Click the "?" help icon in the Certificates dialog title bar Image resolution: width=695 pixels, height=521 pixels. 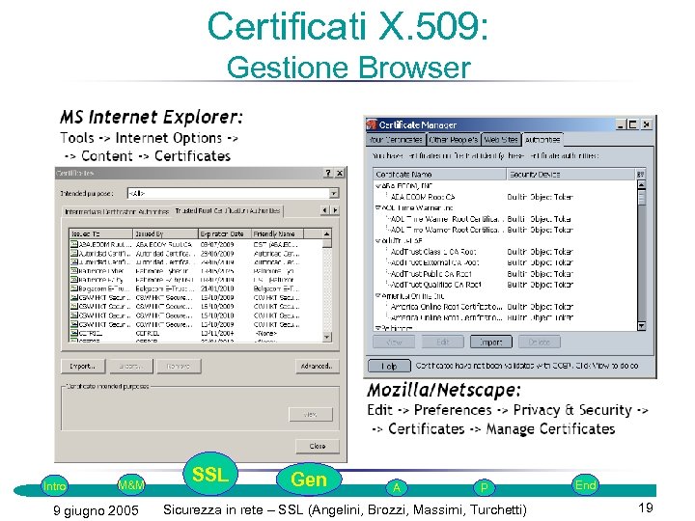point(328,174)
